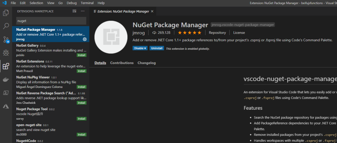This screenshot has width=337, height=143.
Task: Install the NuGet Gallery extension
Action: [81, 55]
